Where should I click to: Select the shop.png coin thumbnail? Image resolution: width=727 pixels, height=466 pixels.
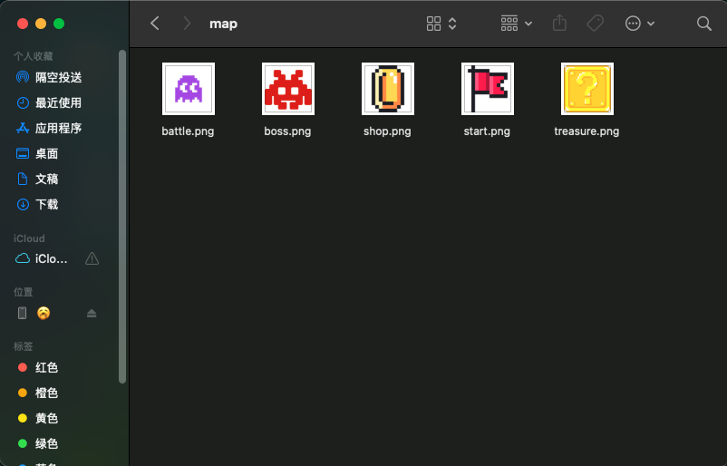tap(388, 89)
